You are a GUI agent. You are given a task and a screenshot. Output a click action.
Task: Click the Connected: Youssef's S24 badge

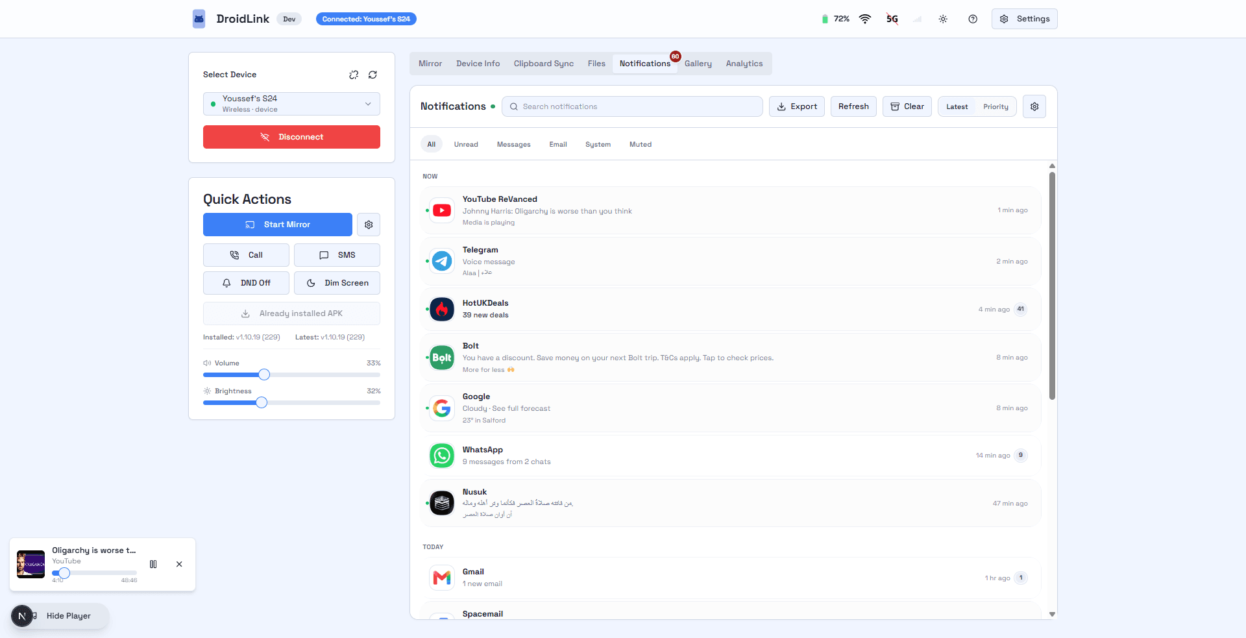[366, 19]
